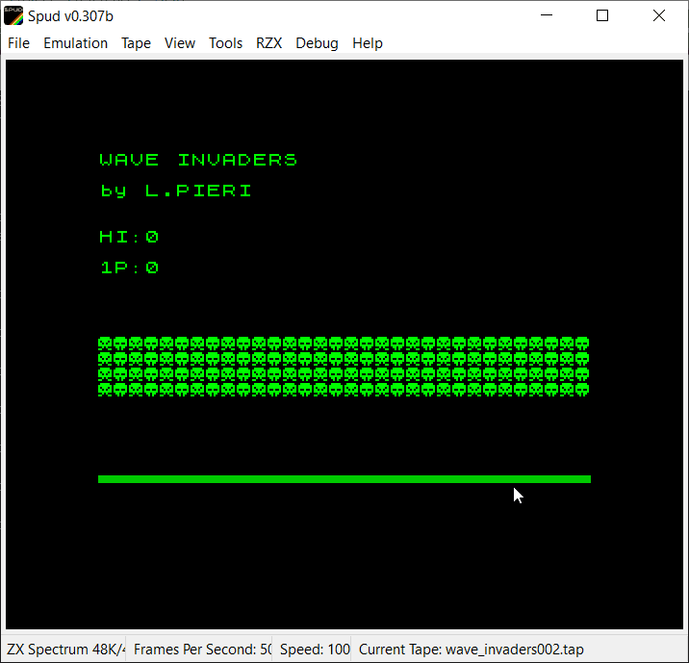Screen dimensions: 689x663
Task: Close the Spud emulator window
Action: pos(658,15)
